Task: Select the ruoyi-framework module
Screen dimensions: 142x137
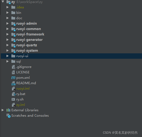Action: coord(30,34)
